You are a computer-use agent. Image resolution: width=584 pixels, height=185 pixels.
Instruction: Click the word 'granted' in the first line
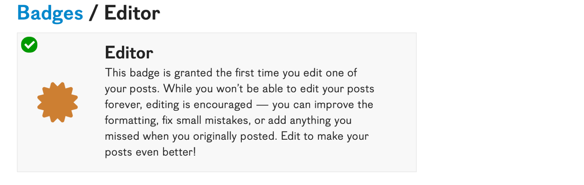193,73
